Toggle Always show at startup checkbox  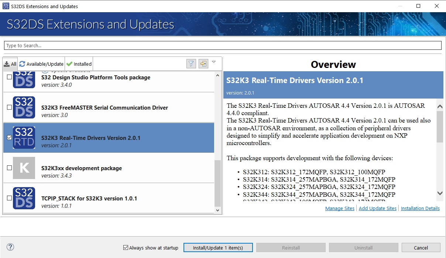[126, 248]
